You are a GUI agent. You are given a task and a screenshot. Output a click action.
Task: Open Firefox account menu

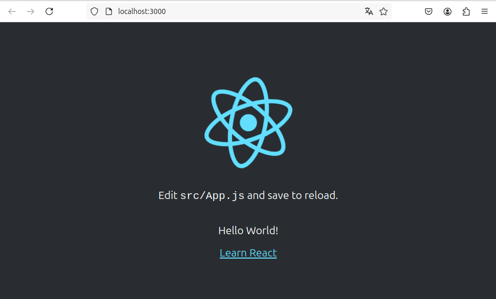pyautogui.click(x=447, y=12)
